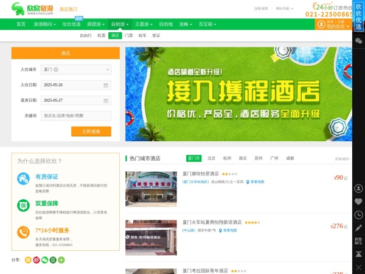This screenshot has height=274, width=365.
Task: Select 厦门市 hot city tab
Action: [193, 158]
